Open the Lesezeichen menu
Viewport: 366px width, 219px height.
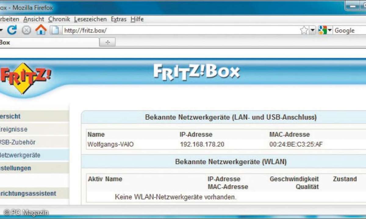90,19
